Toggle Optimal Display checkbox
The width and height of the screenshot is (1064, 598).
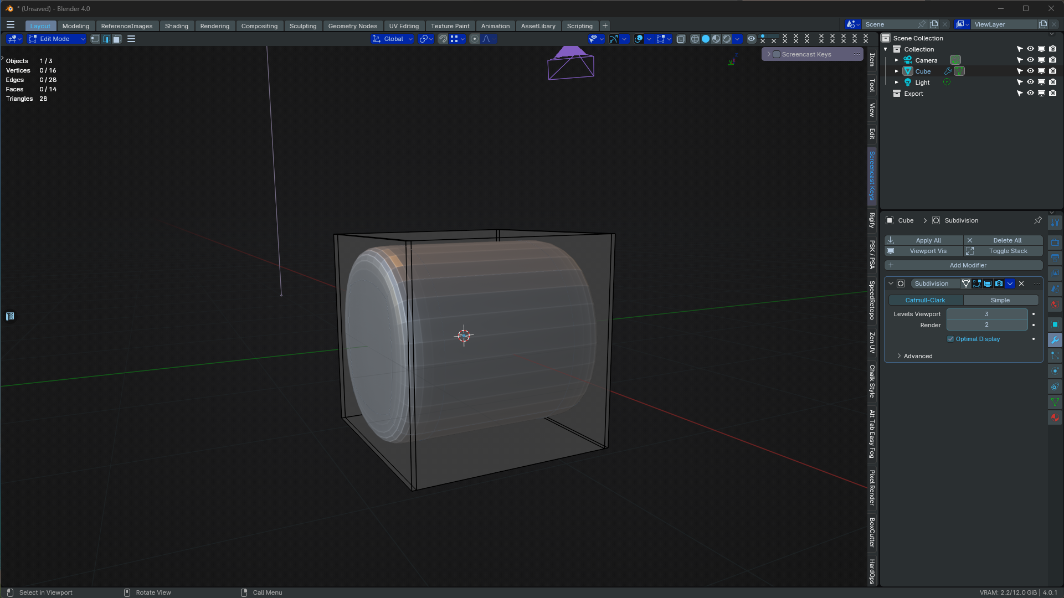coord(950,339)
